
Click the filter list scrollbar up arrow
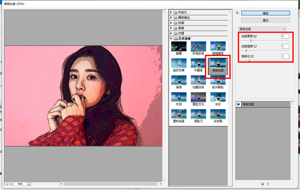click(230, 12)
